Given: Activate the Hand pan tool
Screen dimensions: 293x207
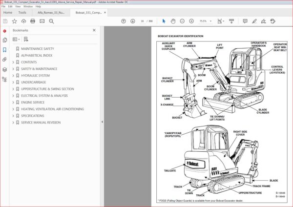Looking at the screenshot, I should pos(173,21).
